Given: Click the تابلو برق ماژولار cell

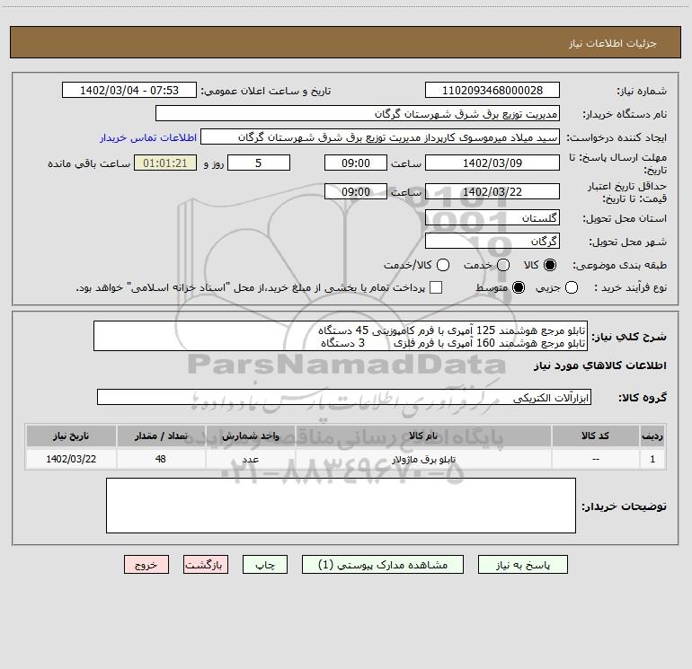Looking at the screenshot, I should 423,459.
